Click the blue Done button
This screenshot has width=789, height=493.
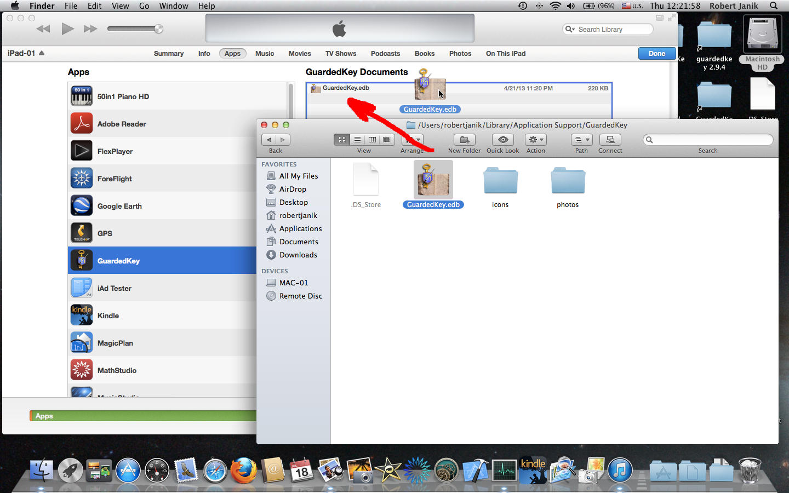[657, 53]
